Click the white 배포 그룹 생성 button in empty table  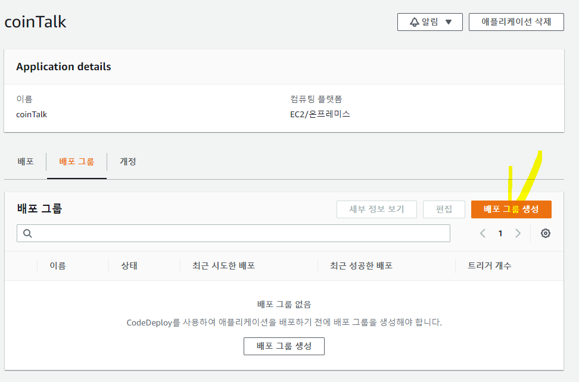(284, 346)
